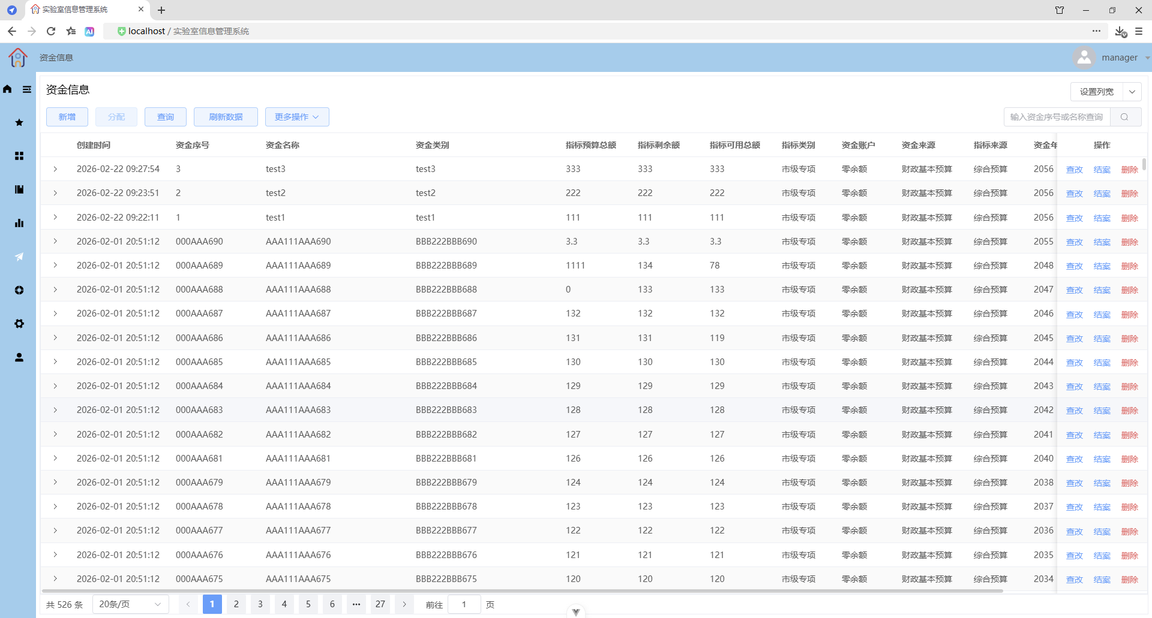This screenshot has width=1152, height=618.
Task: Open the star favorites icon in the sidebar
Action: (x=19, y=122)
